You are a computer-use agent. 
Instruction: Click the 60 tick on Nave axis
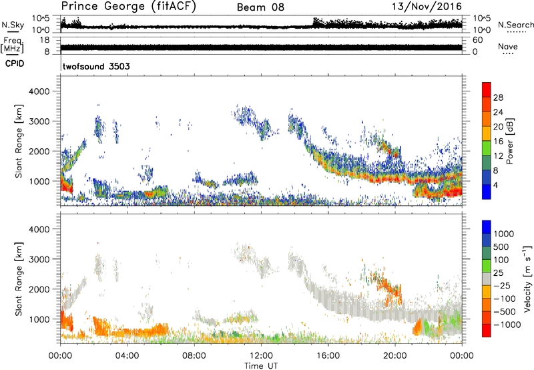[x=478, y=40]
